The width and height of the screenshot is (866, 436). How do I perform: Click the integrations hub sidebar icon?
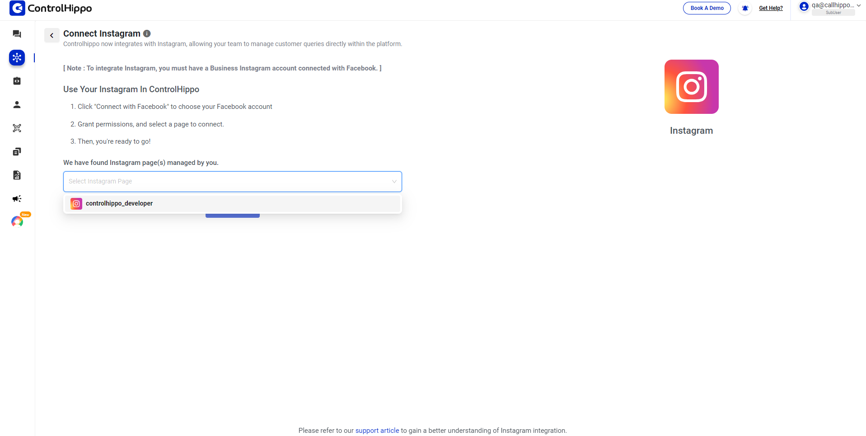coord(17,57)
